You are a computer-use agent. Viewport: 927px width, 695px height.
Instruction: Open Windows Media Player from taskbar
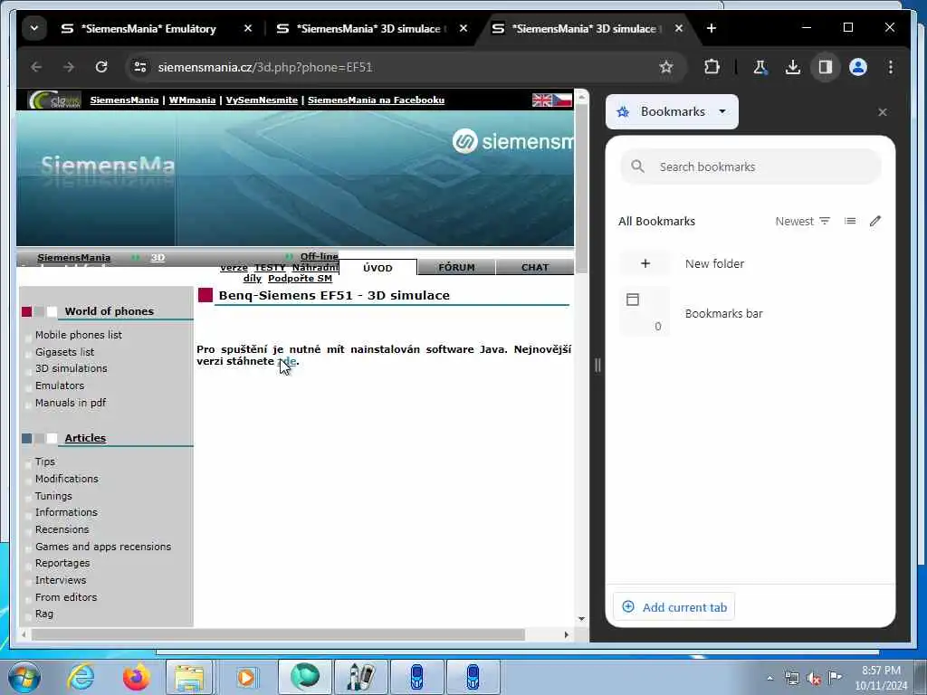point(246,677)
